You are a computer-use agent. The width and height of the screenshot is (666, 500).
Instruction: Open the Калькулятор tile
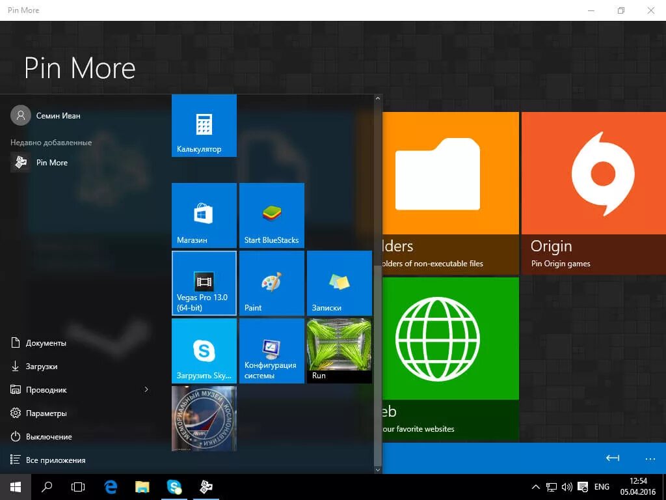point(204,126)
